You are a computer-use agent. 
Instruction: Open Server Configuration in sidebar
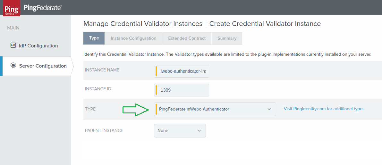pos(43,66)
